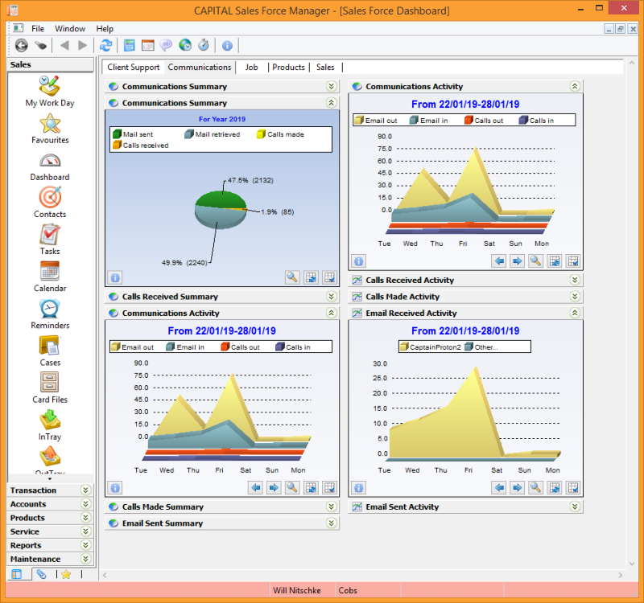
Task: Click the blue info icon in the toolbar
Action: [x=227, y=46]
